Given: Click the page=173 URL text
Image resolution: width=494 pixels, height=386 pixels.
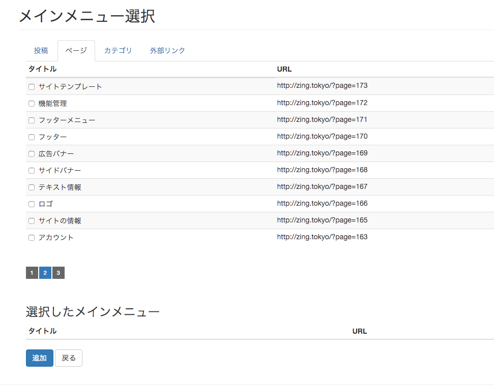Looking at the screenshot, I should point(322,85).
